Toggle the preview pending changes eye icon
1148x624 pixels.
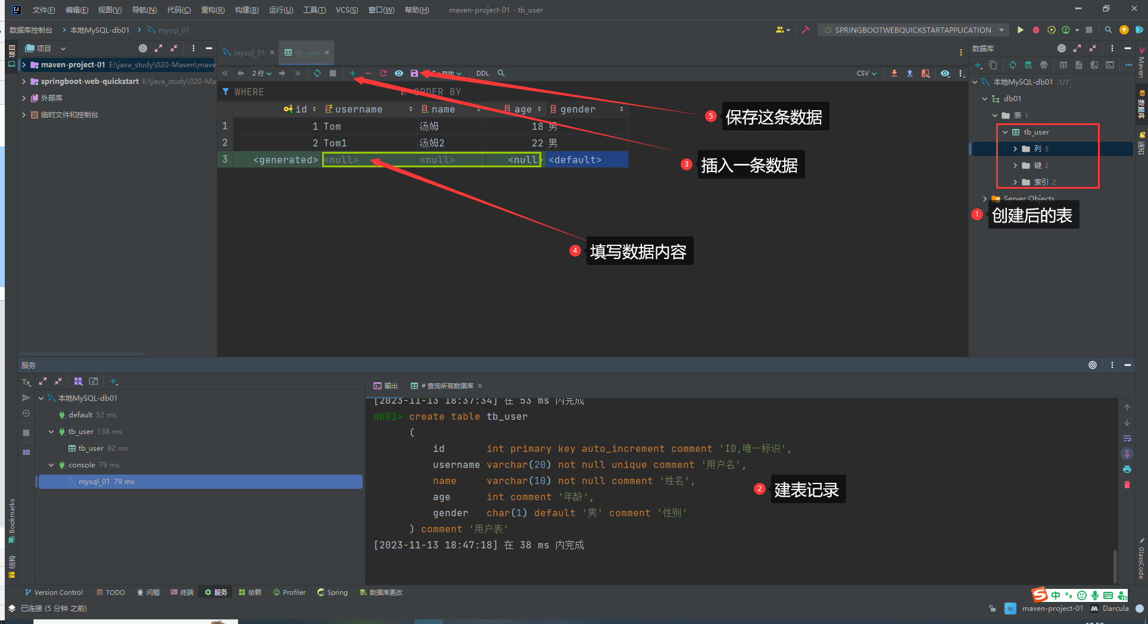click(x=399, y=73)
